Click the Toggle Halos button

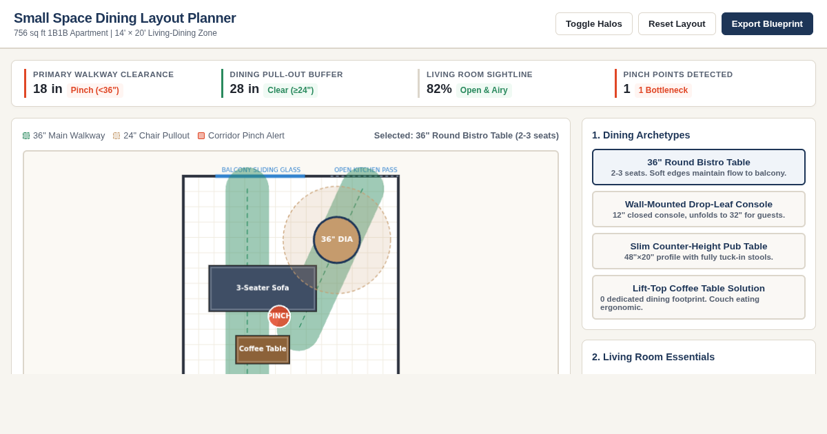coord(594,23)
